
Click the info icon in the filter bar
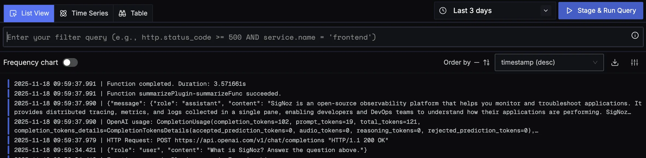tap(635, 35)
